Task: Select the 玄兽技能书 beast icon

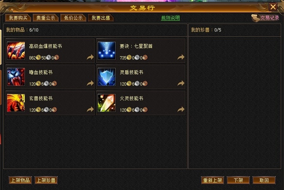Action: pos(16,103)
